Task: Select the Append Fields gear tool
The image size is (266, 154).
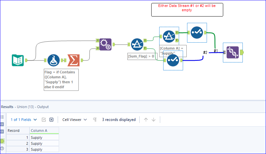Action: click(x=105, y=45)
